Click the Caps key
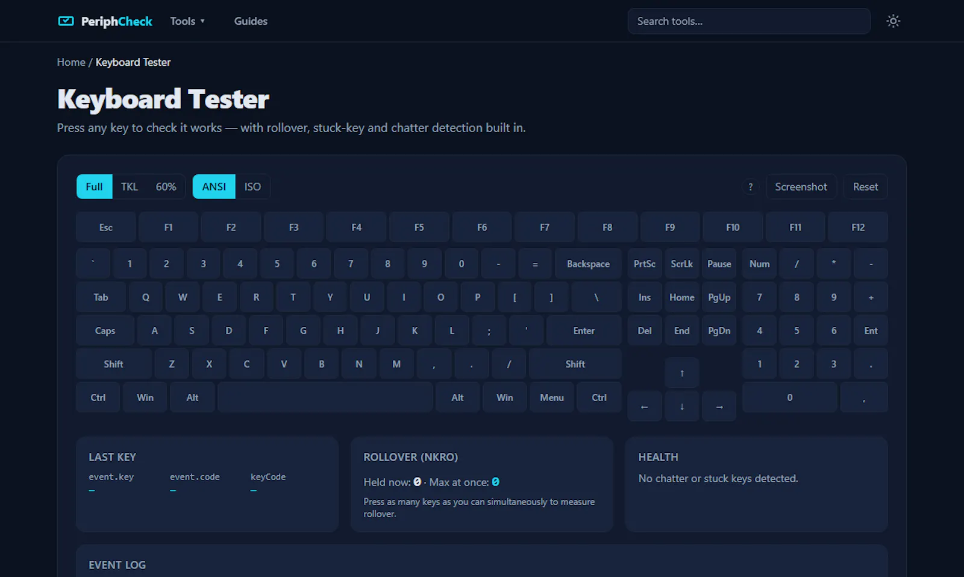 (105, 331)
